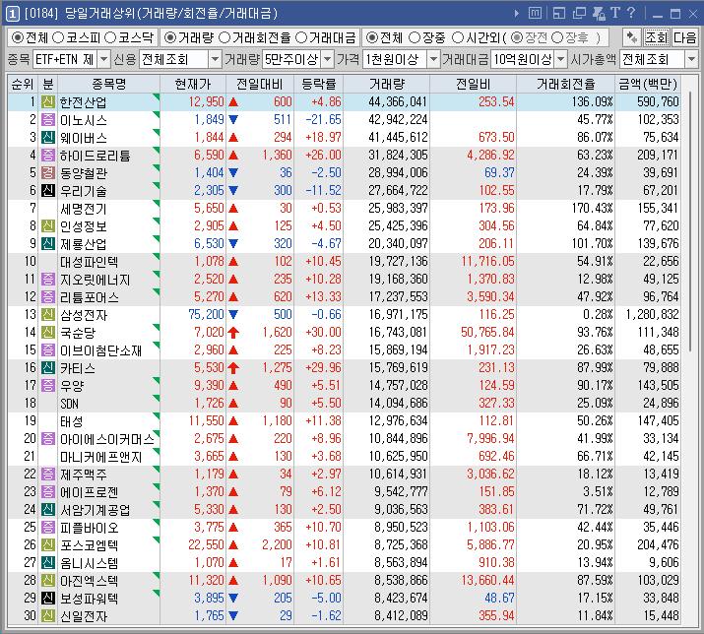Click the upper-limit arrow icon in 카티스 row
704x634 pixels.
pos(233,368)
